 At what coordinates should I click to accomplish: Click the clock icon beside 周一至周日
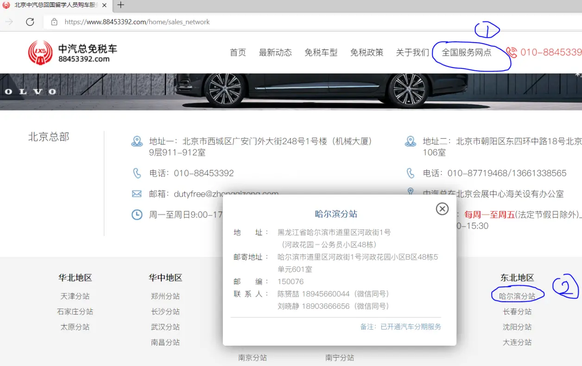click(137, 215)
